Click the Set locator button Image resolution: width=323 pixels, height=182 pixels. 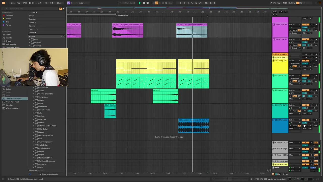275,12
